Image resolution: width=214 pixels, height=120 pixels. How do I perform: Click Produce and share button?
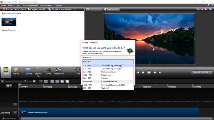(x=60, y=9)
